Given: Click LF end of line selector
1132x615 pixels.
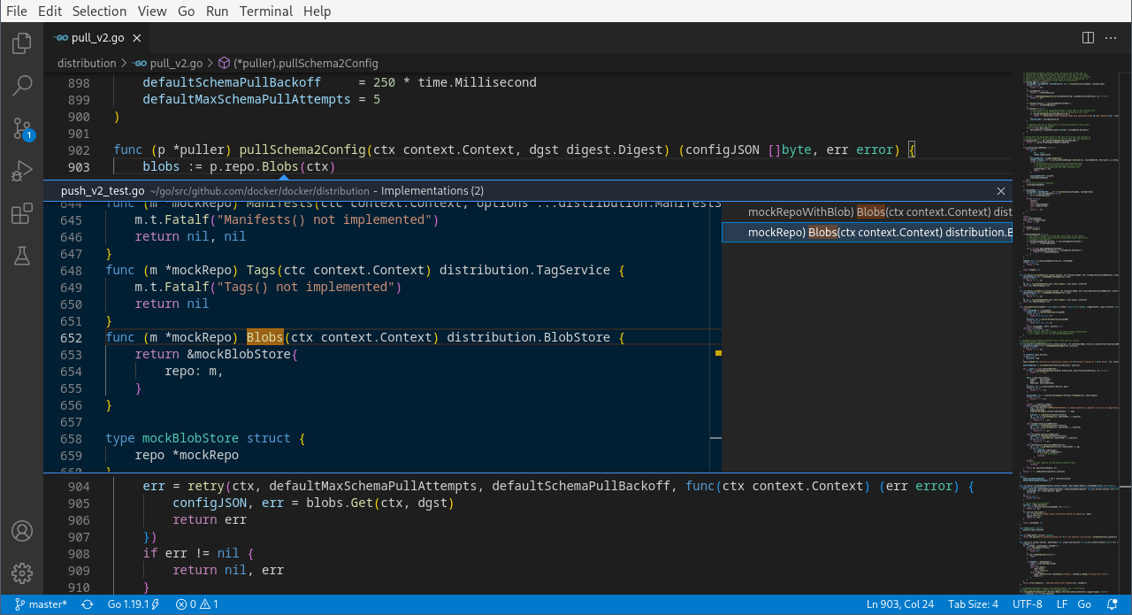Looking at the screenshot, I should click(x=1061, y=604).
